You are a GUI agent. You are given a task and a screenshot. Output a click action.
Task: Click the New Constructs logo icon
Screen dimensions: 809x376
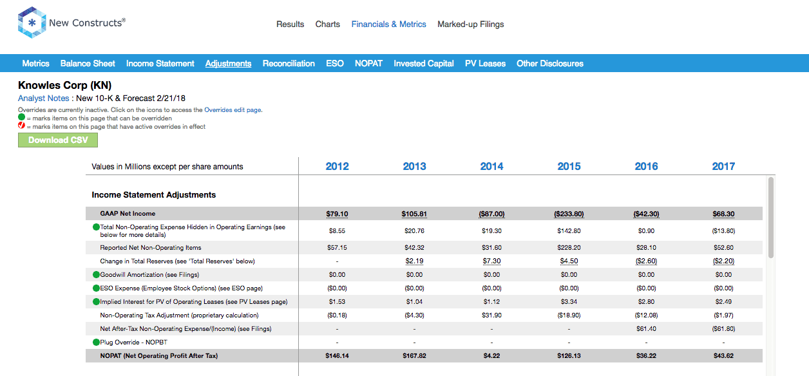point(32,24)
